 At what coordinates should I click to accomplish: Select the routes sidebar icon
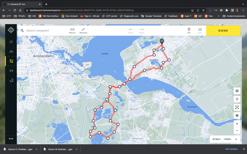tap(11, 61)
